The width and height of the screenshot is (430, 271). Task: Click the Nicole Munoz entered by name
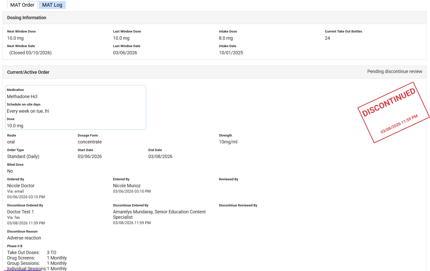pyautogui.click(x=127, y=186)
